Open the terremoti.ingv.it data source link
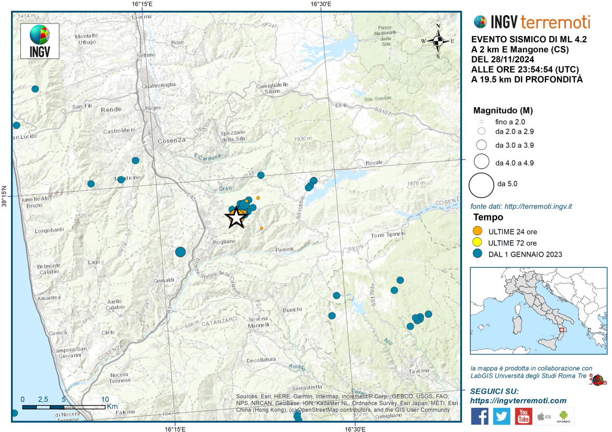The height and width of the screenshot is (432, 612). click(x=520, y=206)
